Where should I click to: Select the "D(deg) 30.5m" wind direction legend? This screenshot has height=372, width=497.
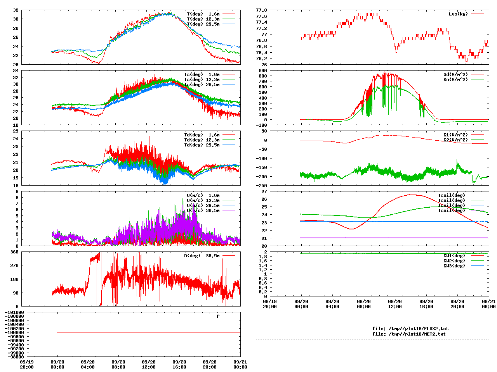pos(202,256)
